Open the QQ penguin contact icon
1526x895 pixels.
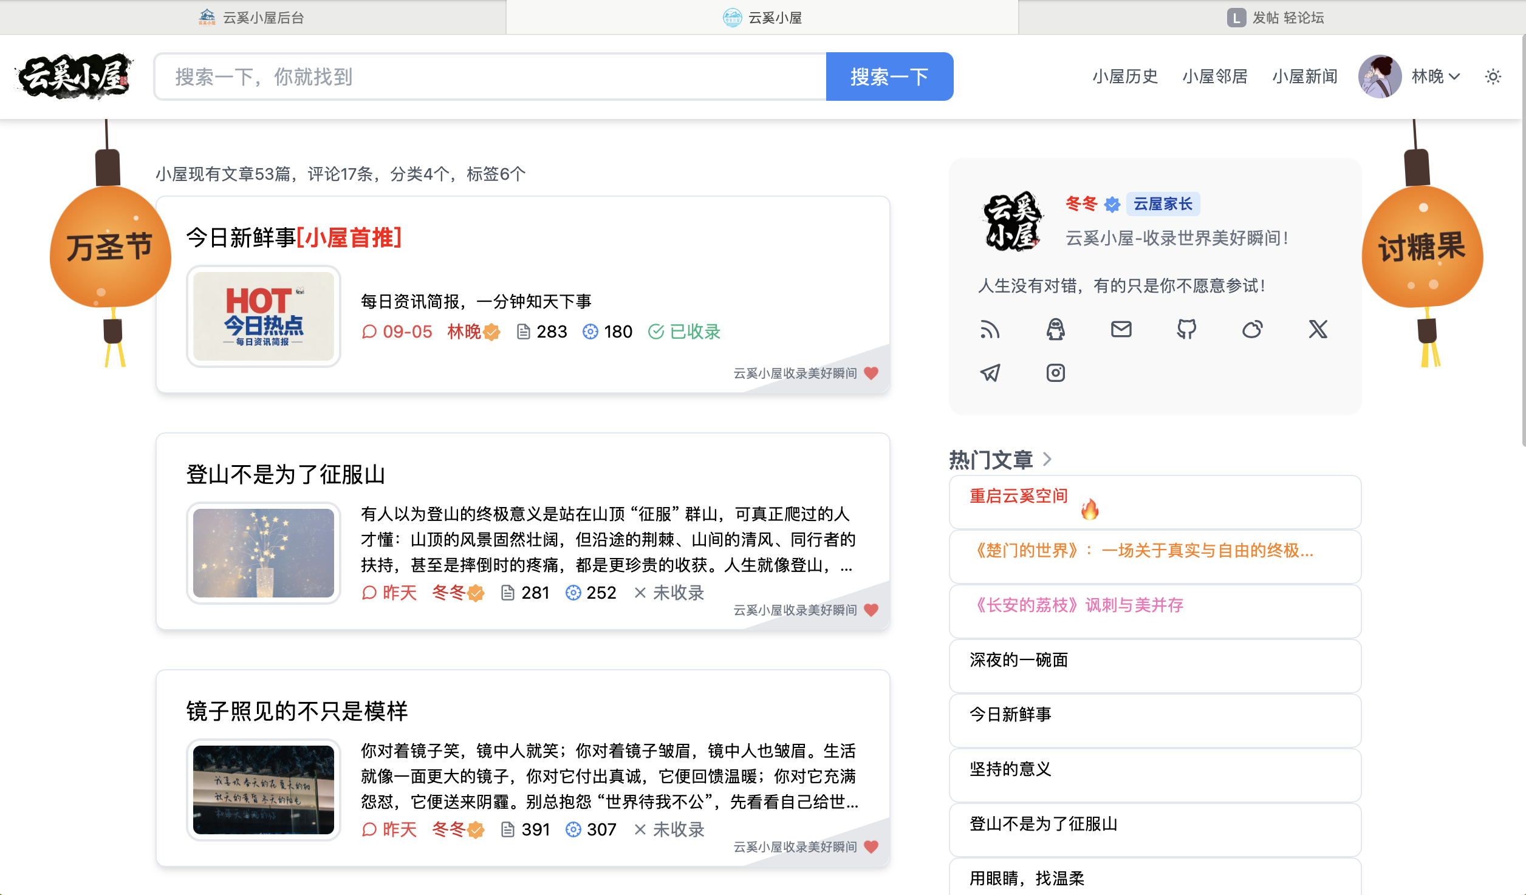point(1055,330)
